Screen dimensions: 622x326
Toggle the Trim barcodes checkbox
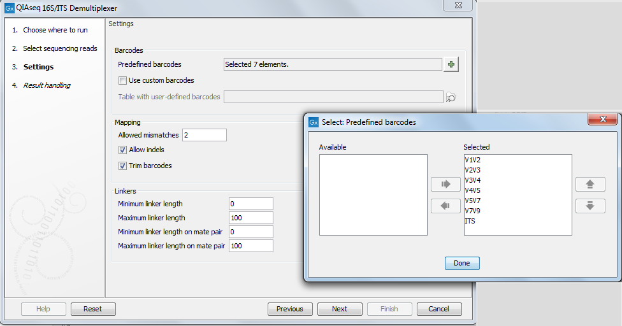(122, 166)
